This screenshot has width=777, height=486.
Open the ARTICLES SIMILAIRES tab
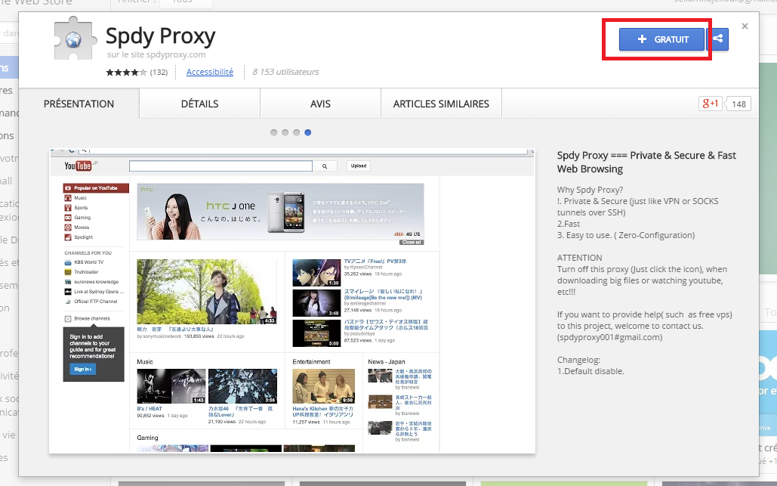point(441,104)
